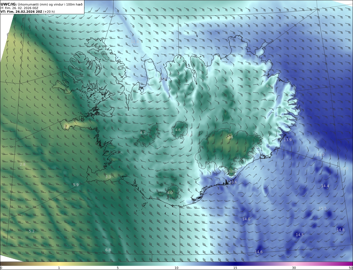Click the 4.0 value label on the southern glacier
This screenshot has height=270, width=353.
[x=170, y=193]
